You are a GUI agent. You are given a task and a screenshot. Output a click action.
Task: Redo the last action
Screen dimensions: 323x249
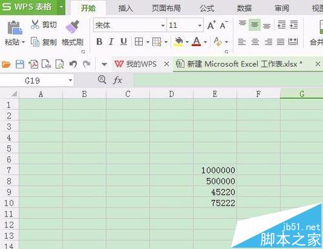point(87,64)
